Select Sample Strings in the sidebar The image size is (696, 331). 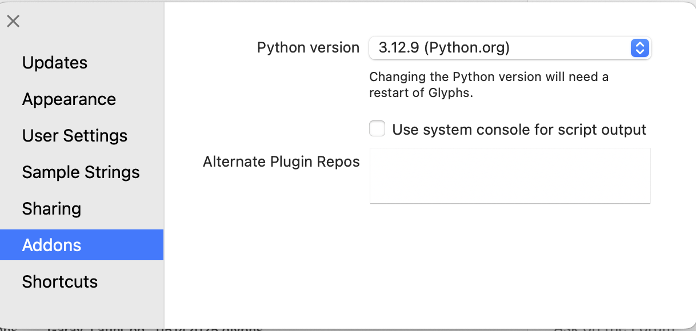[81, 172]
